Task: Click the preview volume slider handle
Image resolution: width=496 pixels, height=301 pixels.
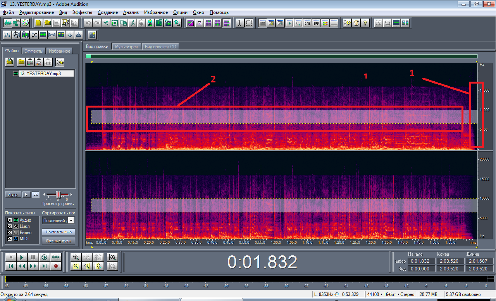Action: pos(58,194)
